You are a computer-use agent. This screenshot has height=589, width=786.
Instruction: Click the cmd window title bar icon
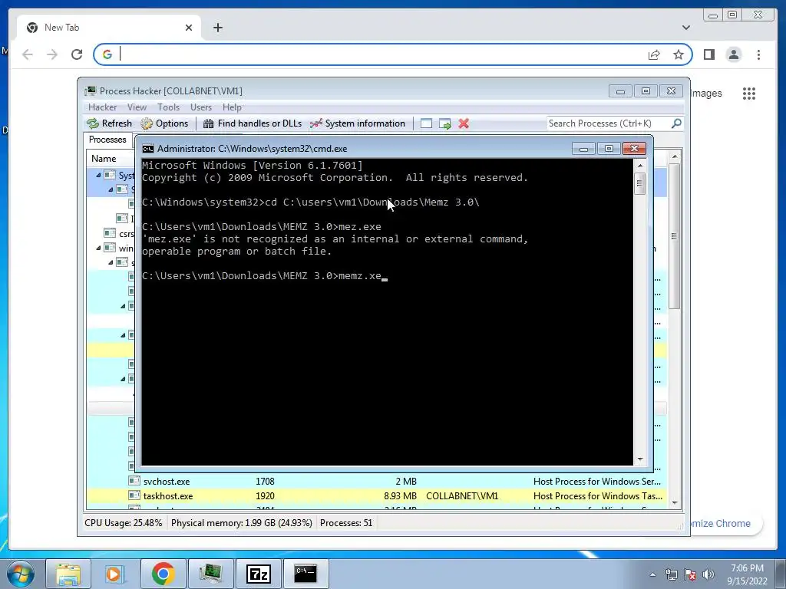tap(148, 149)
